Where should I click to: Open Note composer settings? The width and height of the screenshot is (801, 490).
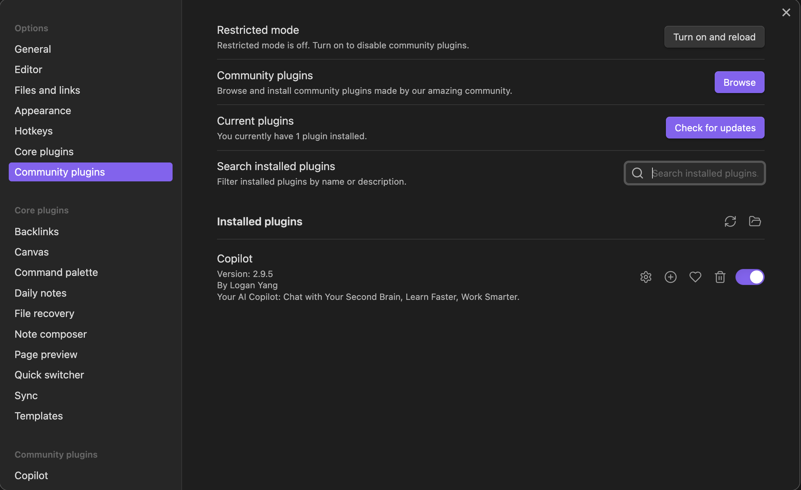[90, 334]
